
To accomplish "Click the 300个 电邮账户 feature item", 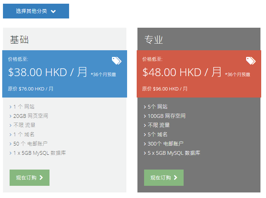I will pyautogui.click(x=166, y=144).
